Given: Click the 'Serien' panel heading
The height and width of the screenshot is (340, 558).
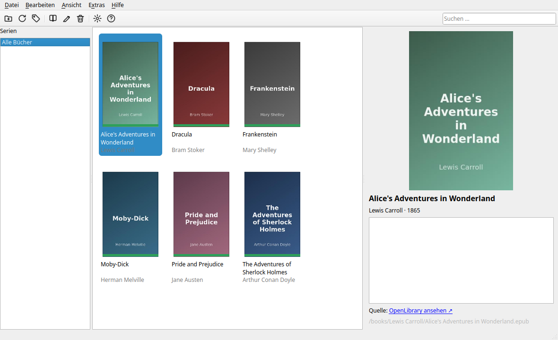Looking at the screenshot, I should (x=9, y=31).
